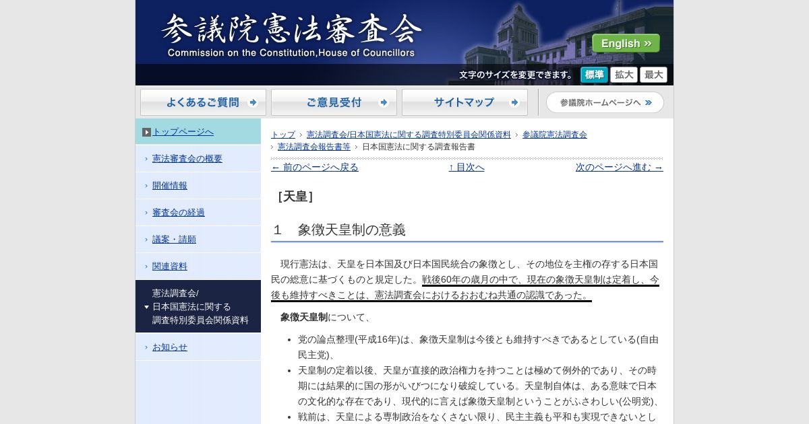Image resolution: width=809 pixels, height=424 pixels.
Task: Open 議案・請願 in sidebar
Action: tap(174, 240)
